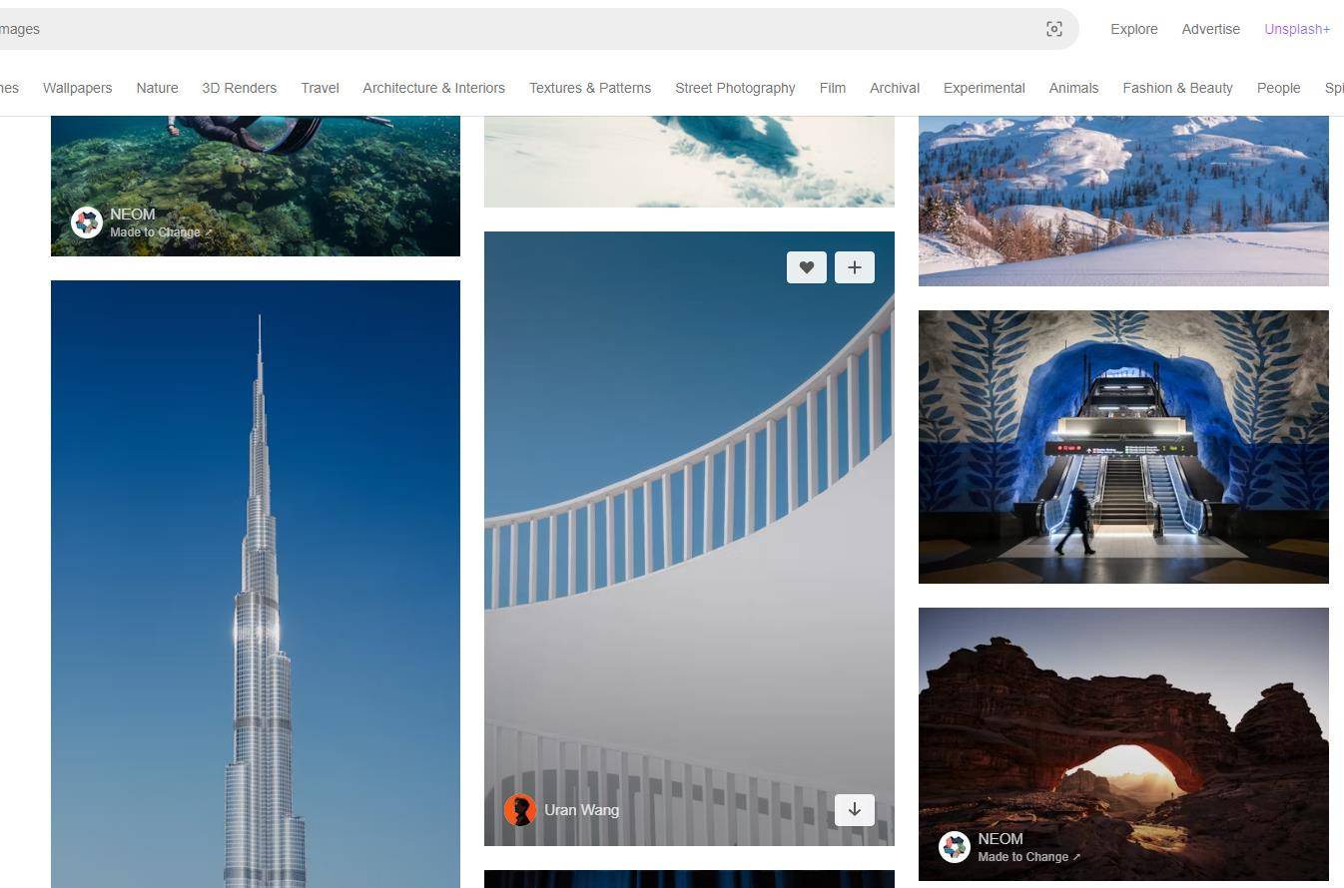Add railing photo to collection with plus icon

pos(854,267)
